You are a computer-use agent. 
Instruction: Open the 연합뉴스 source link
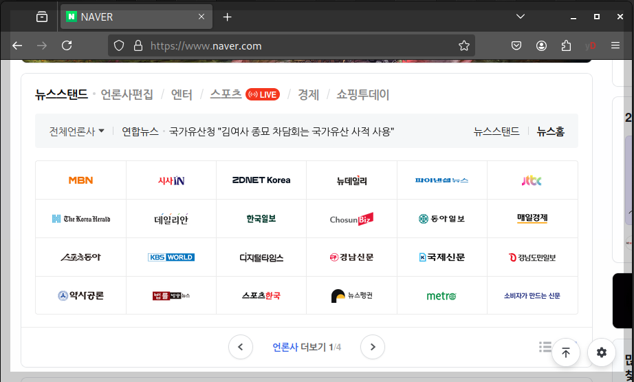[x=140, y=131]
